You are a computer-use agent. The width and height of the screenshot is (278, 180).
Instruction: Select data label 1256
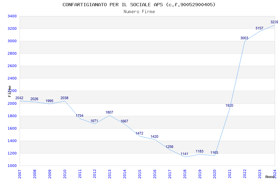pos(169,147)
